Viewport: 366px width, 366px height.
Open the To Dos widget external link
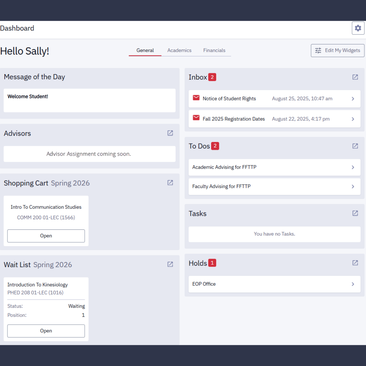click(x=355, y=146)
